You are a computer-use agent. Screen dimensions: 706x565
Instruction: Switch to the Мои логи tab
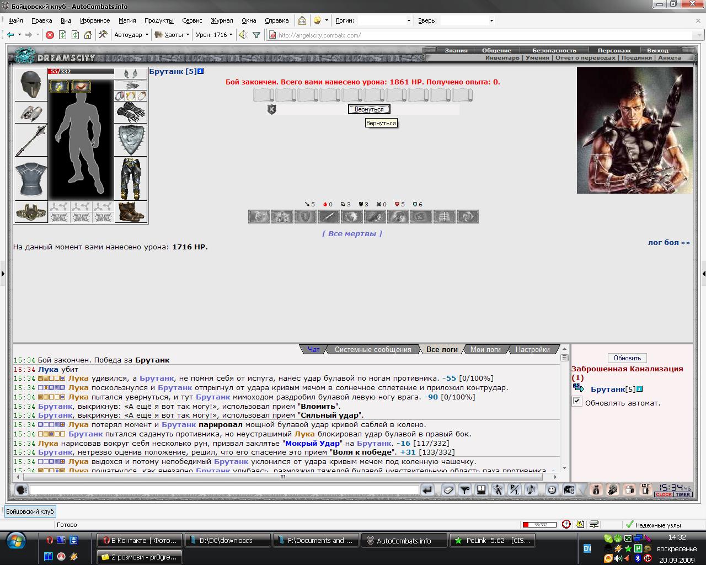tap(485, 349)
